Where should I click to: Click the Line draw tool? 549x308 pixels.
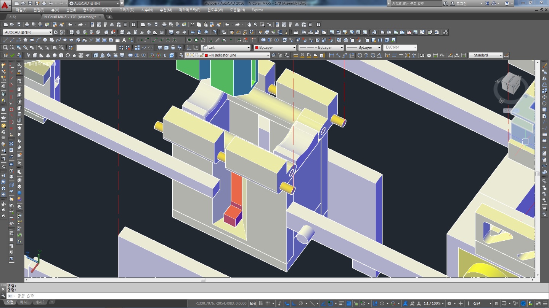point(5,40)
